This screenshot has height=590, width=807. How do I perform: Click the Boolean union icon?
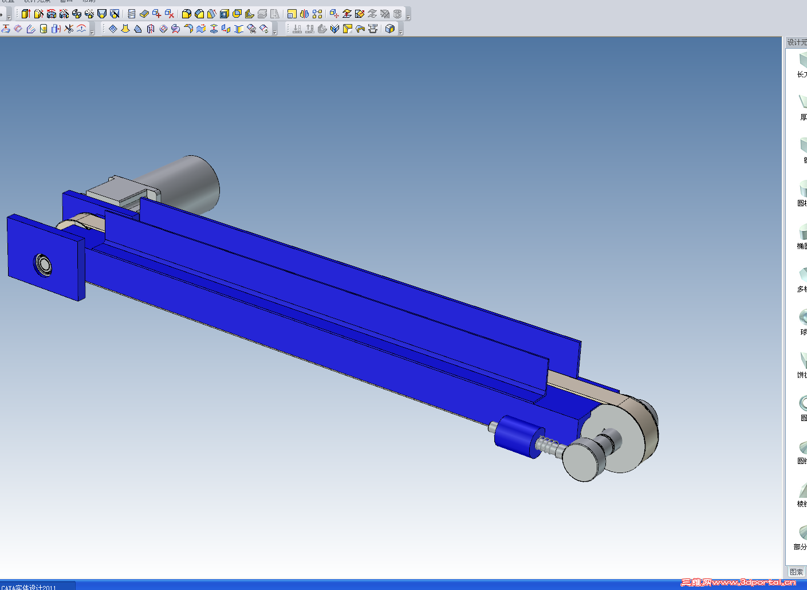tap(237, 14)
